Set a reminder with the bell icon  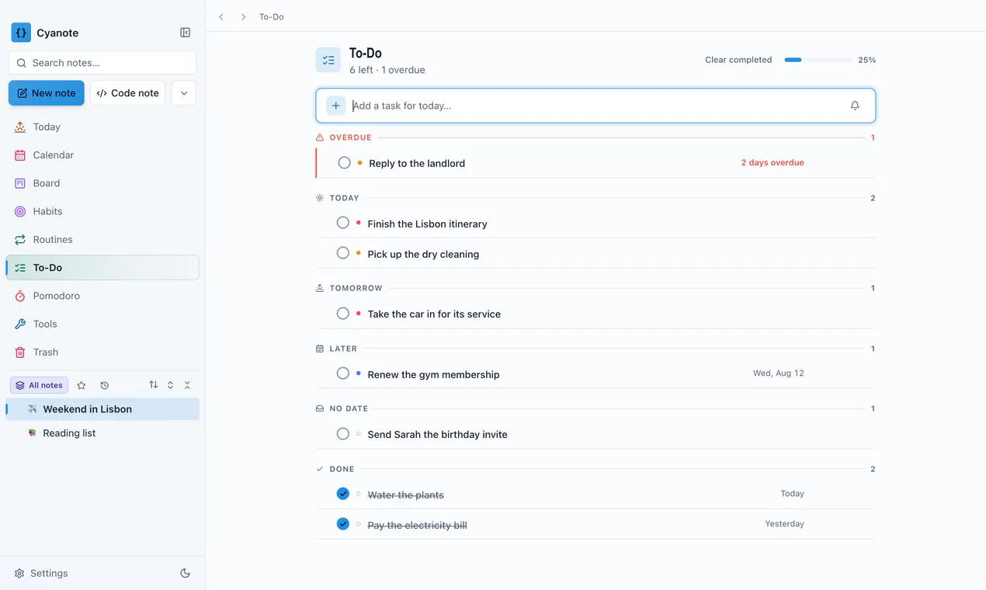pyautogui.click(x=855, y=106)
